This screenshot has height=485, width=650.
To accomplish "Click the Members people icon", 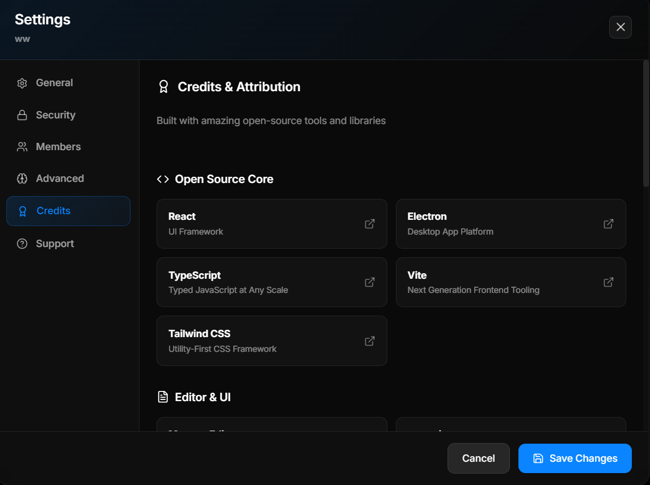I will point(22,147).
